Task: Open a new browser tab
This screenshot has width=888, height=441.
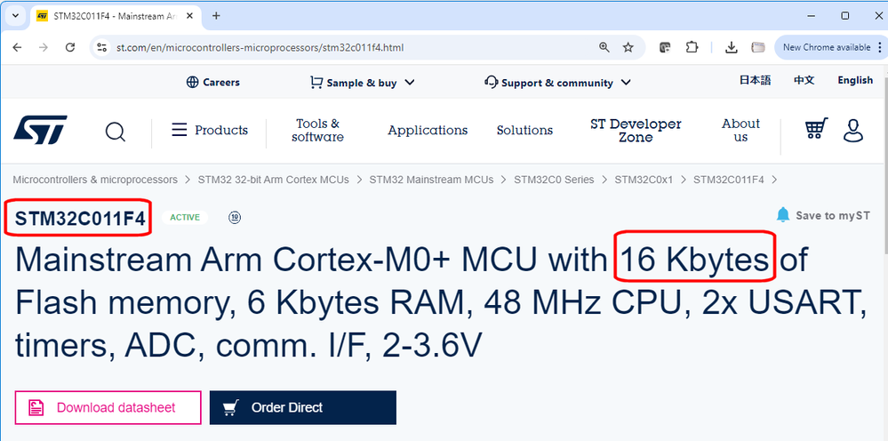Action: click(x=216, y=15)
